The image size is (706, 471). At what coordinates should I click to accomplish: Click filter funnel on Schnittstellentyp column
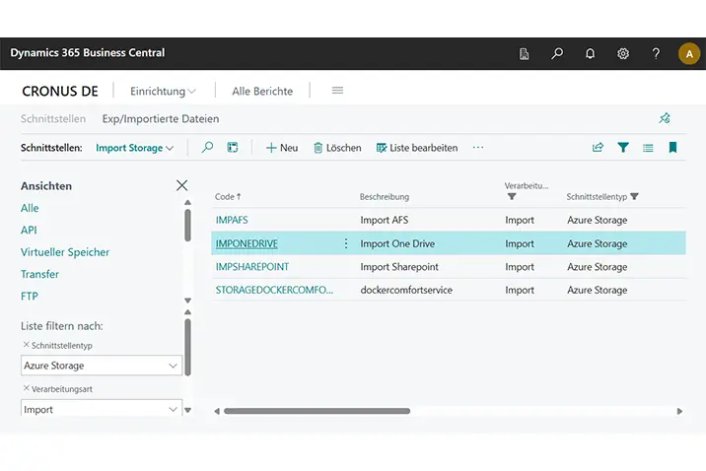(x=634, y=197)
